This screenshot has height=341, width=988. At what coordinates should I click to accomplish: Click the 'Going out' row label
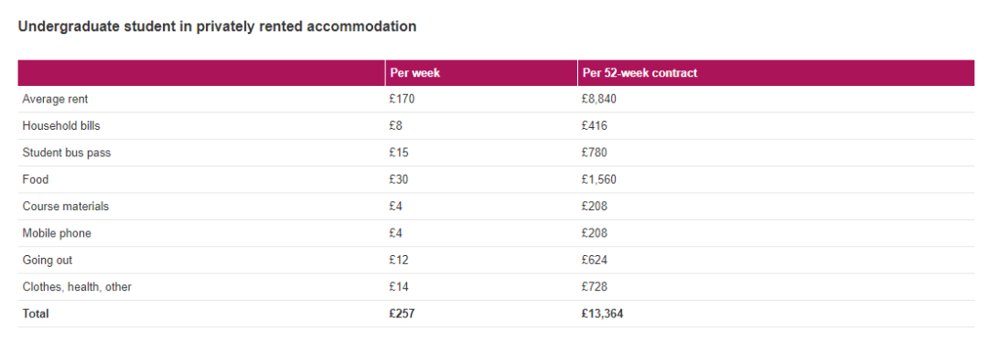coord(48,260)
